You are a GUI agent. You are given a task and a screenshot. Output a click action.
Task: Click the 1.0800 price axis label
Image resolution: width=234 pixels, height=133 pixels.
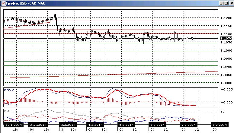click(x=226, y=83)
